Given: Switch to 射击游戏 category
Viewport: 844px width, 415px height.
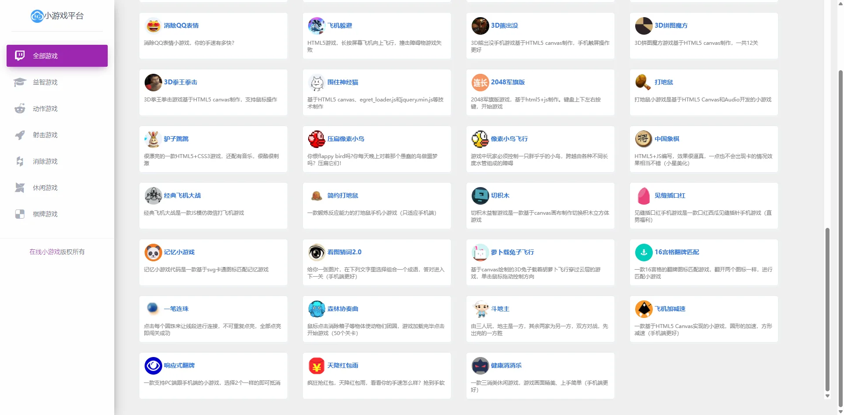Looking at the screenshot, I should click(45, 135).
